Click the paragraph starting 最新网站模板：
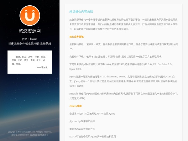 (124, 47)
